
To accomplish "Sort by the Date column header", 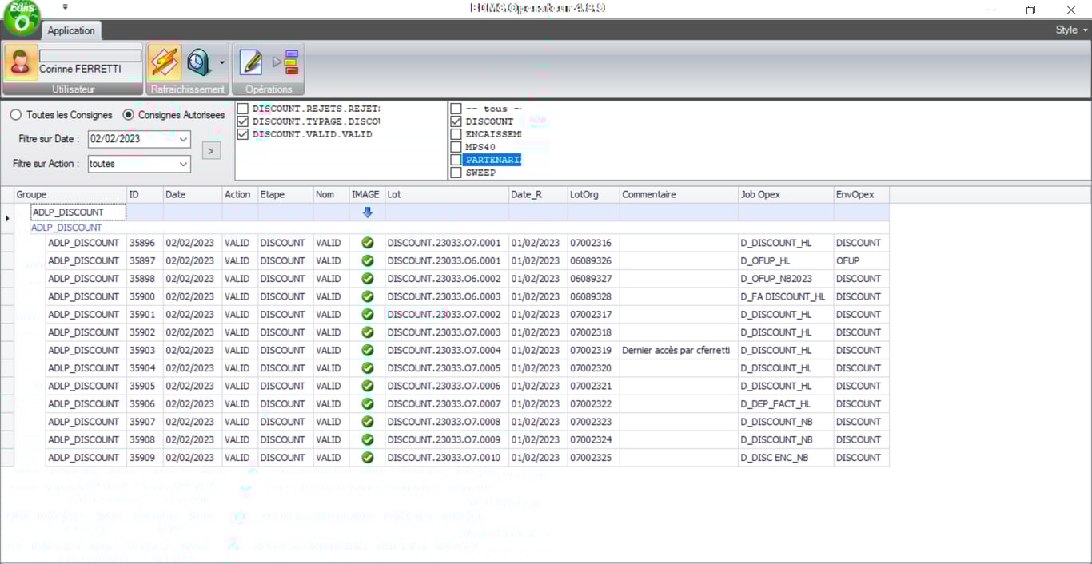I will [193, 194].
